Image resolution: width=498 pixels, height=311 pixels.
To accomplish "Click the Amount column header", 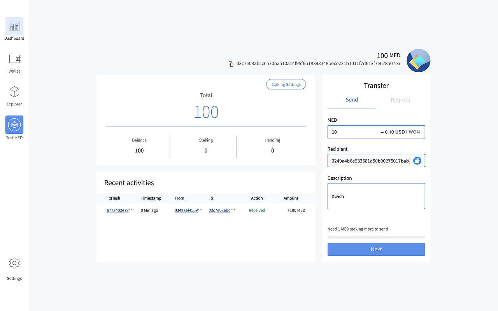I will [291, 198].
